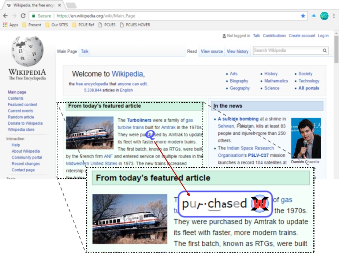This screenshot has height=253, width=339.
Task: Reload the page with the refresh icon
Action: (x=23, y=16)
